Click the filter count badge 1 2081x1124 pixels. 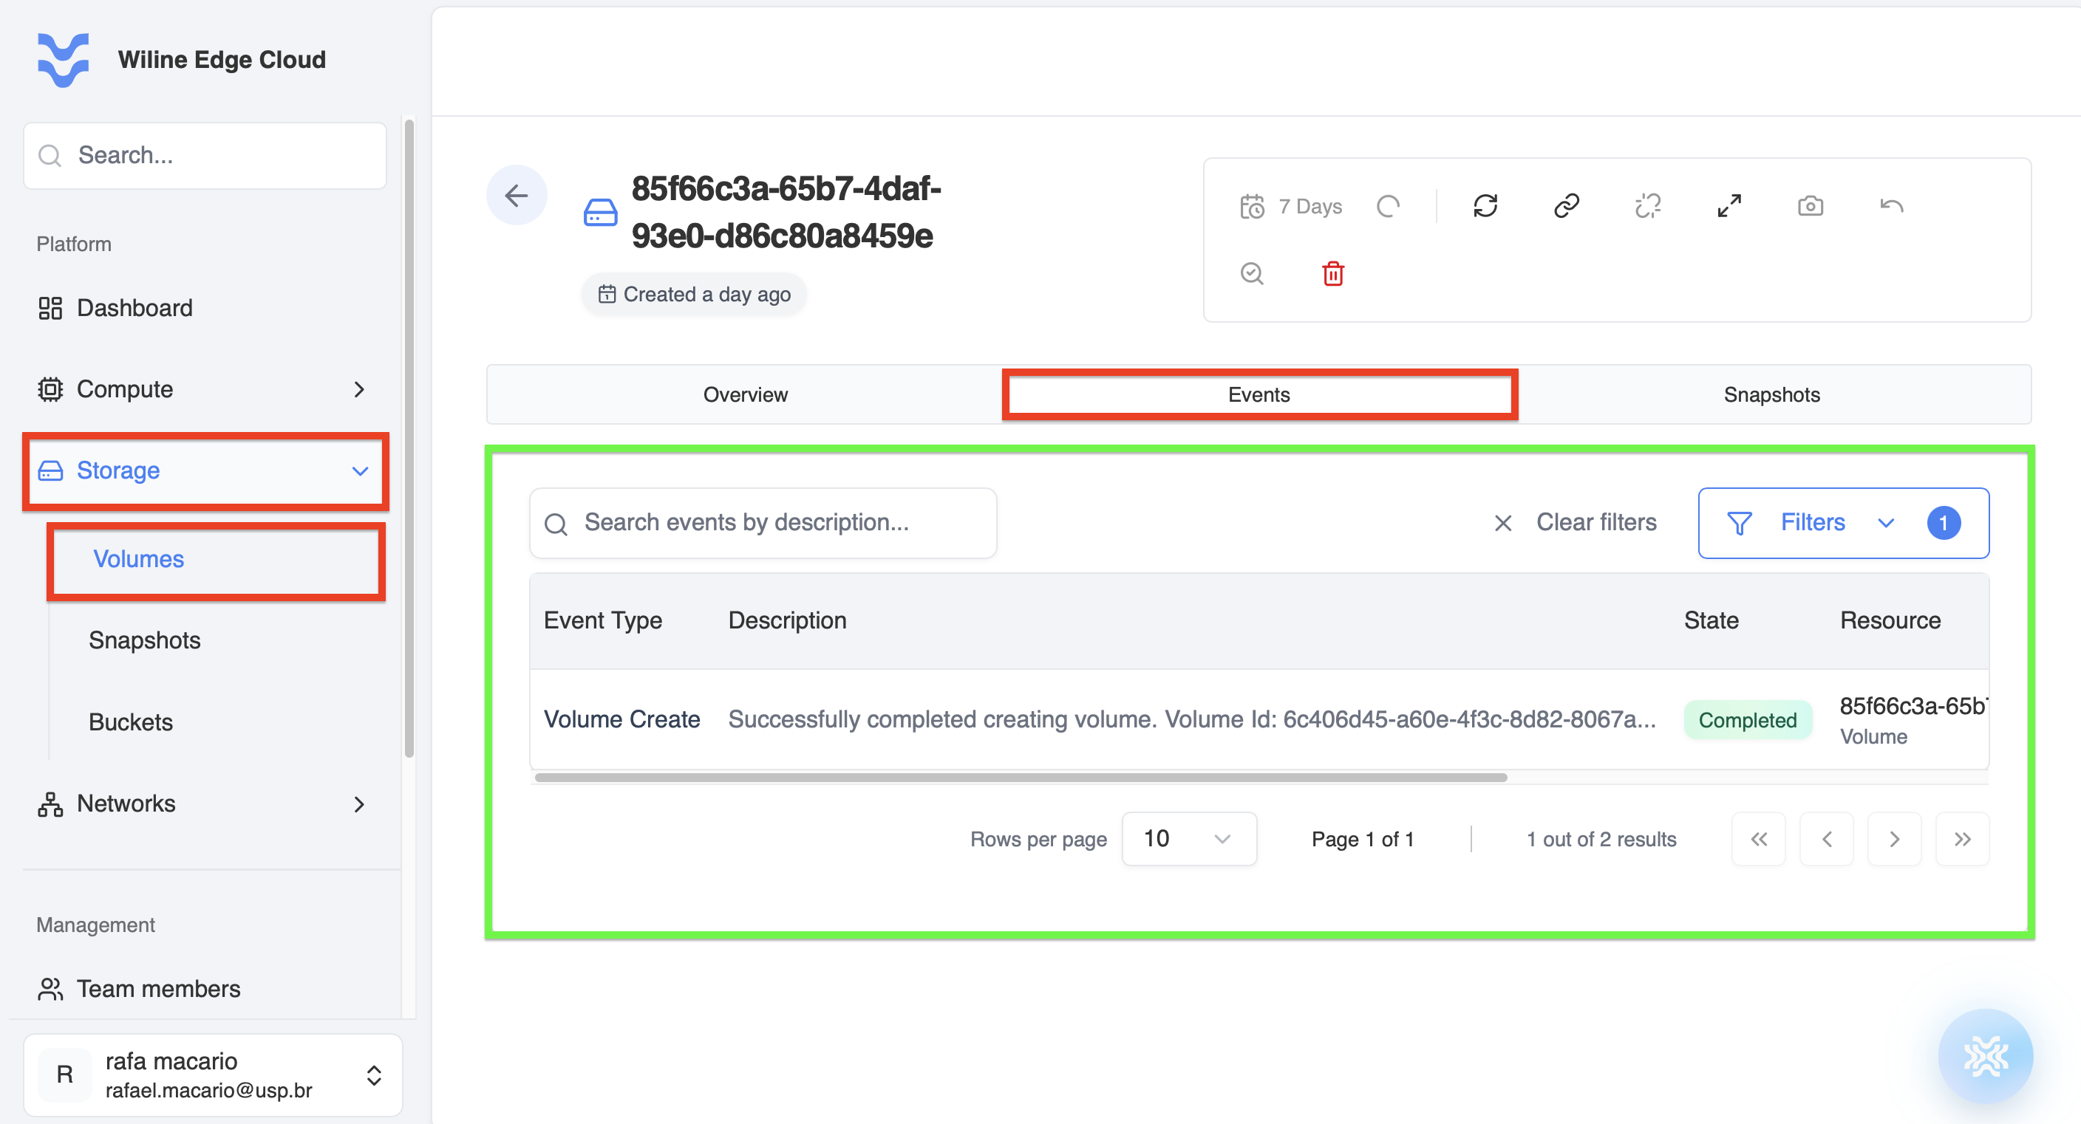1943,524
